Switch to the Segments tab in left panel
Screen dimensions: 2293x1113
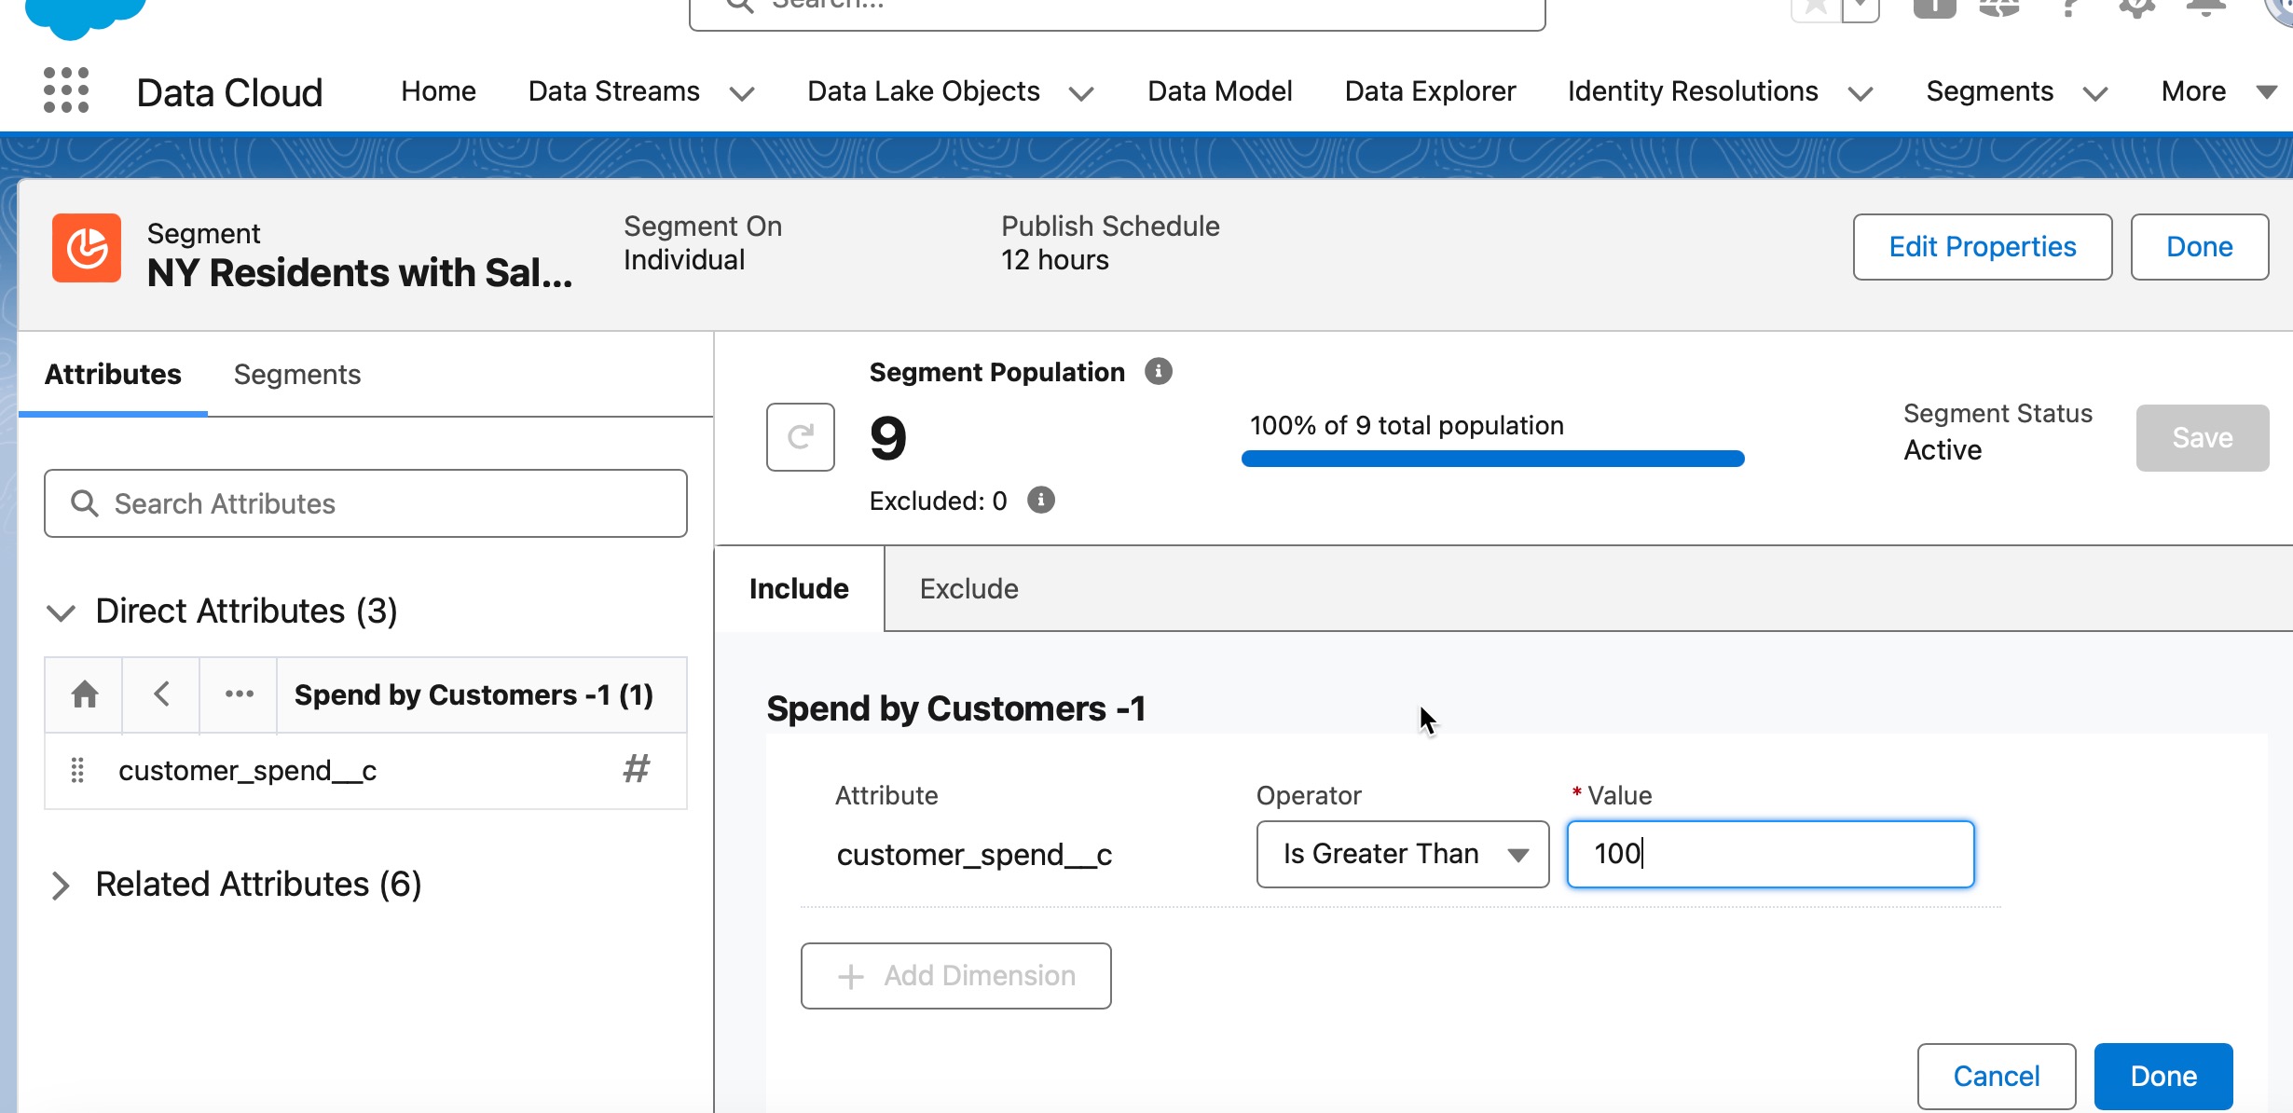point(296,375)
